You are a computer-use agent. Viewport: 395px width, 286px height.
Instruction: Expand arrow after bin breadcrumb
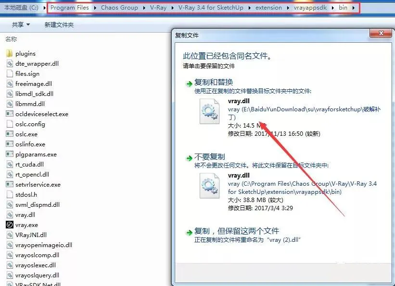point(354,8)
